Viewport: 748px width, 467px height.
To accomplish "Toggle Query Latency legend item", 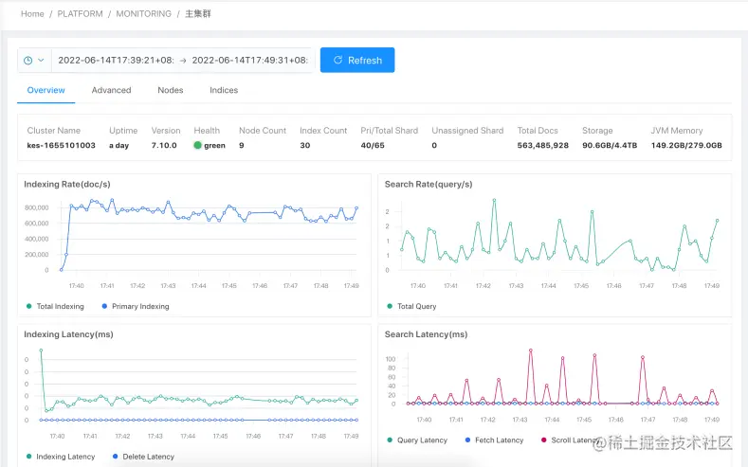I will 417,440.
